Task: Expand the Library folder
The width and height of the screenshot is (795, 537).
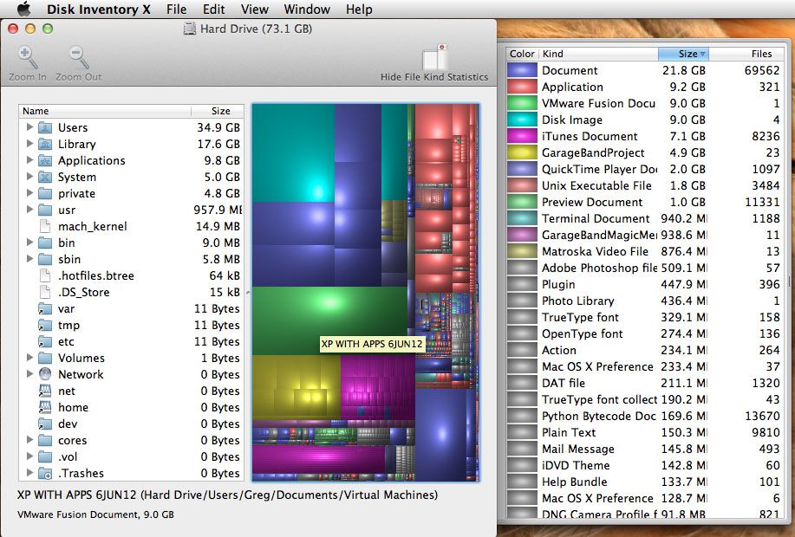Action: (29, 144)
